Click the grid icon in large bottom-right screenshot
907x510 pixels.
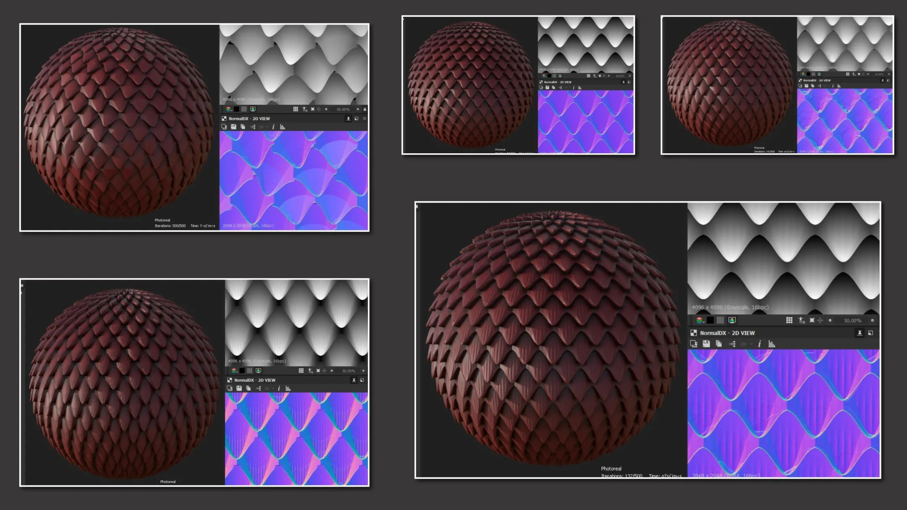tap(789, 320)
